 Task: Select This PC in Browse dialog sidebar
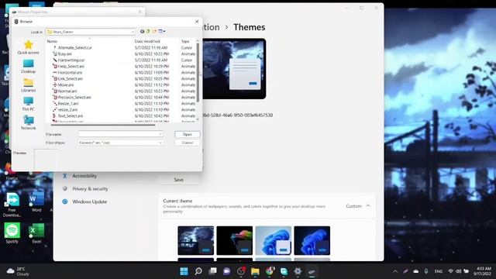coord(28,104)
